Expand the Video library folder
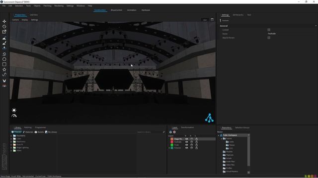Screen dimensions: 318x178 click(11, 150)
